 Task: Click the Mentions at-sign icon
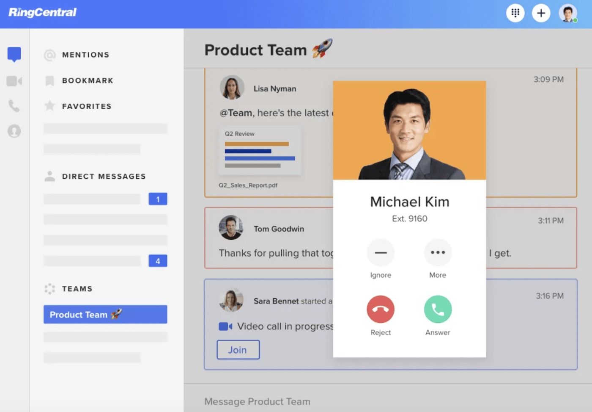[49, 55]
